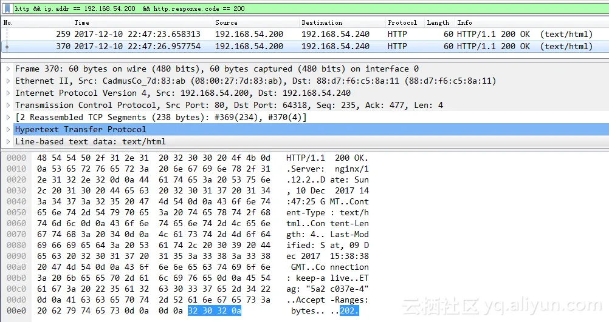
Task: Expand the Reassembled TCP Segments arrow
Action: [x=8, y=117]
